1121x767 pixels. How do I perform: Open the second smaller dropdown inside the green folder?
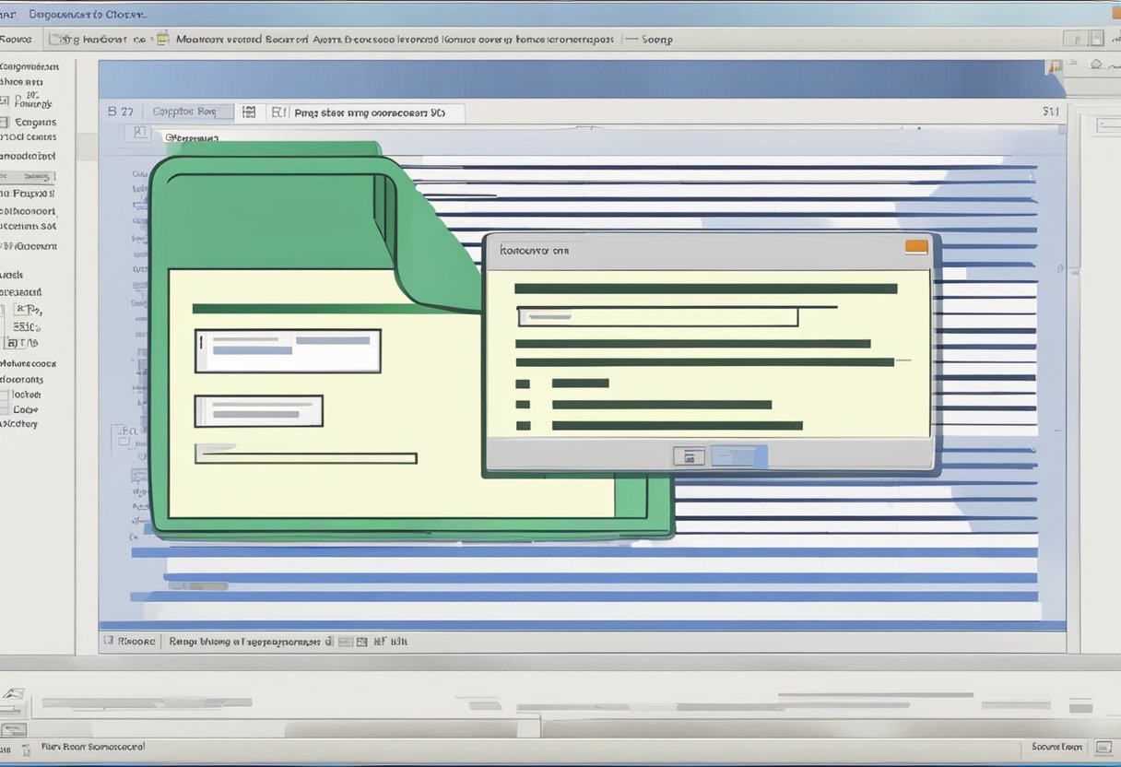point(258,411)
